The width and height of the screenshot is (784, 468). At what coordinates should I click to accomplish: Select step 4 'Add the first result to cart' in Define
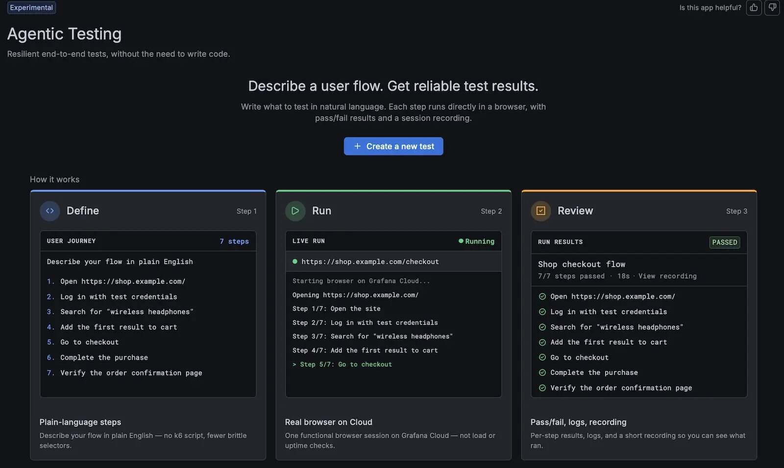pyautogui.click(x=119, y=327)
